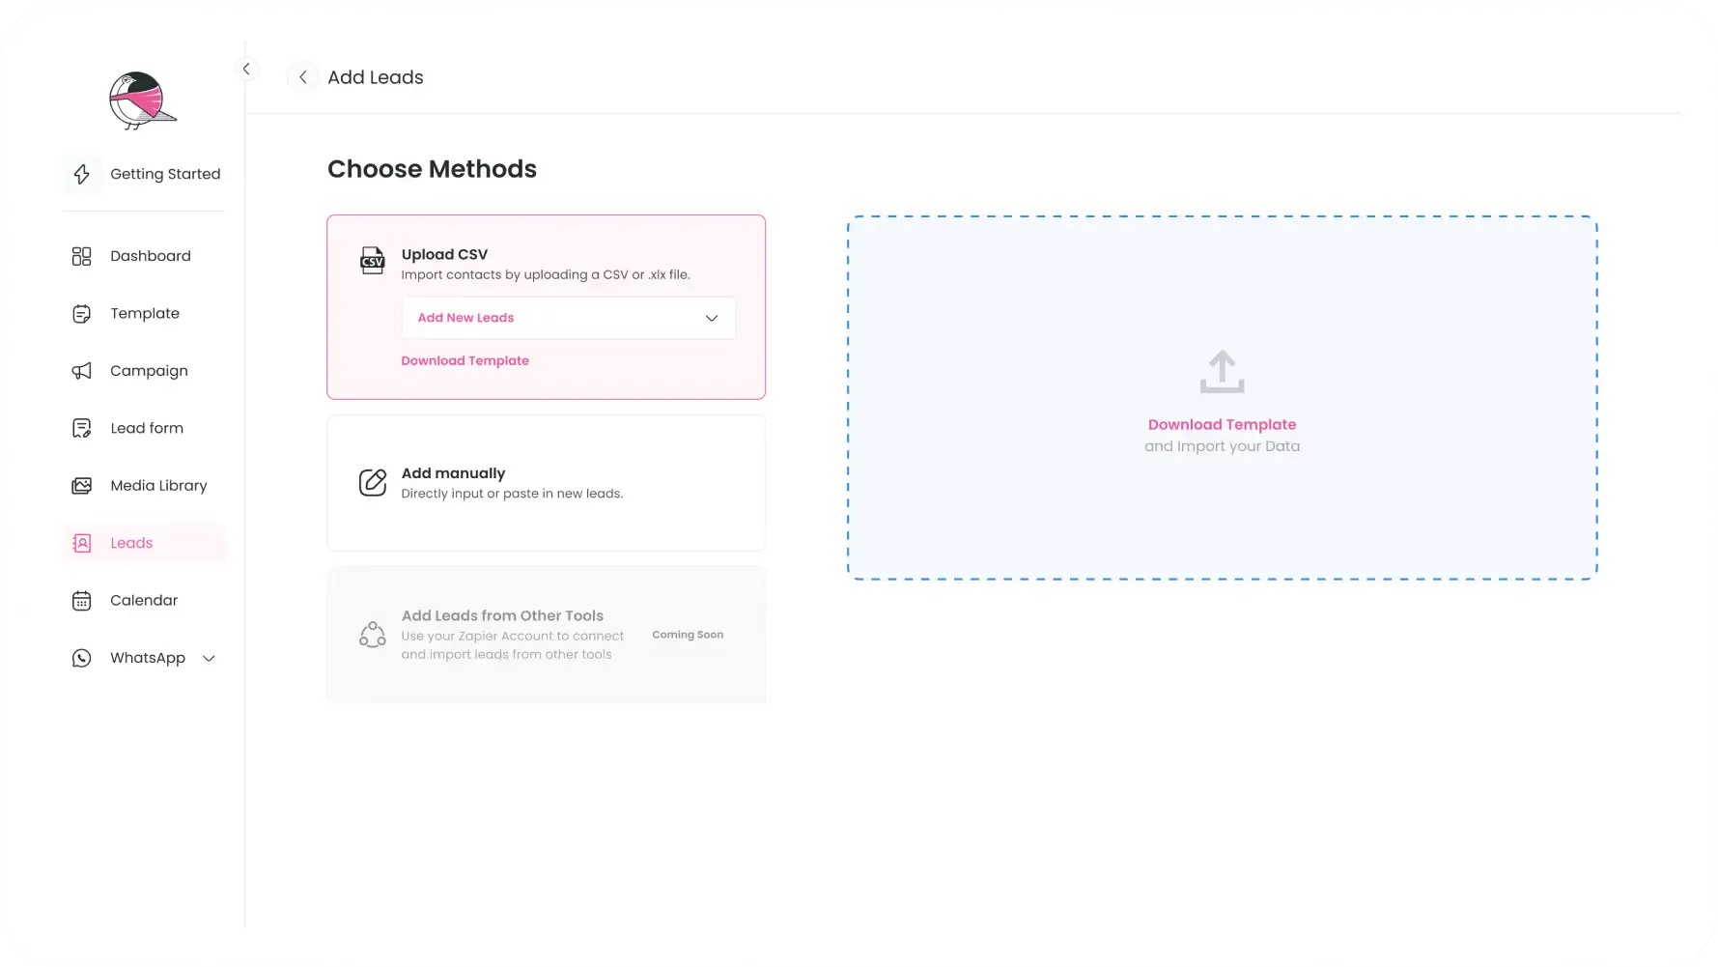Open Media Library from sidebar
This screenshot has height=967, width=1718.
pyautogui.click(x=143, y=486)
